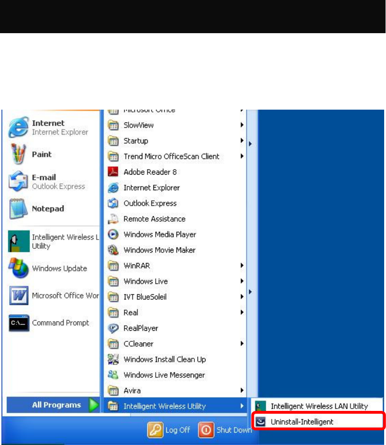
Task: Click the Startup entry text
Action: (136, 141)
